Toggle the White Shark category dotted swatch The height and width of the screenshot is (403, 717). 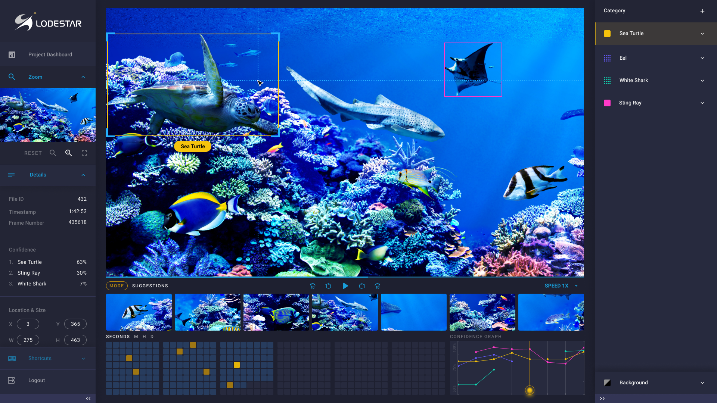tap(607, 81)
